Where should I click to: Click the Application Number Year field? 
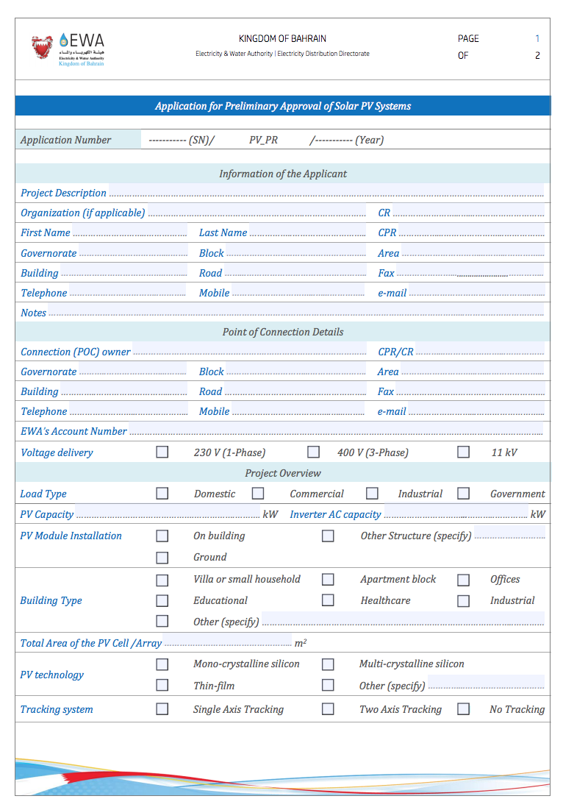click(333, 140)
